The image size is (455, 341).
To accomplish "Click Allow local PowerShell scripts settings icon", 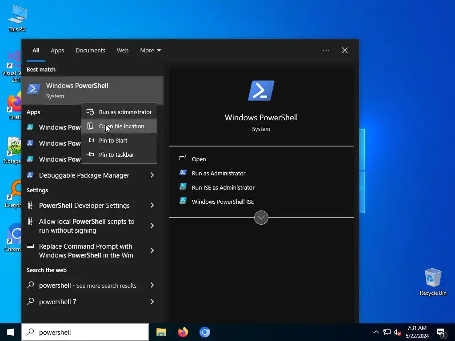I will tap(30, 222).
